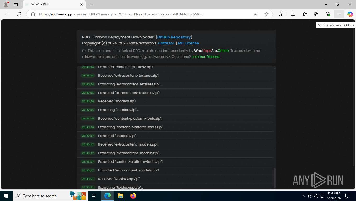Screen dimensions: 356x201
Task: Click the 23:43:21 timestamp beside Received "RobloxApp.zip"!
Action: 88,179
